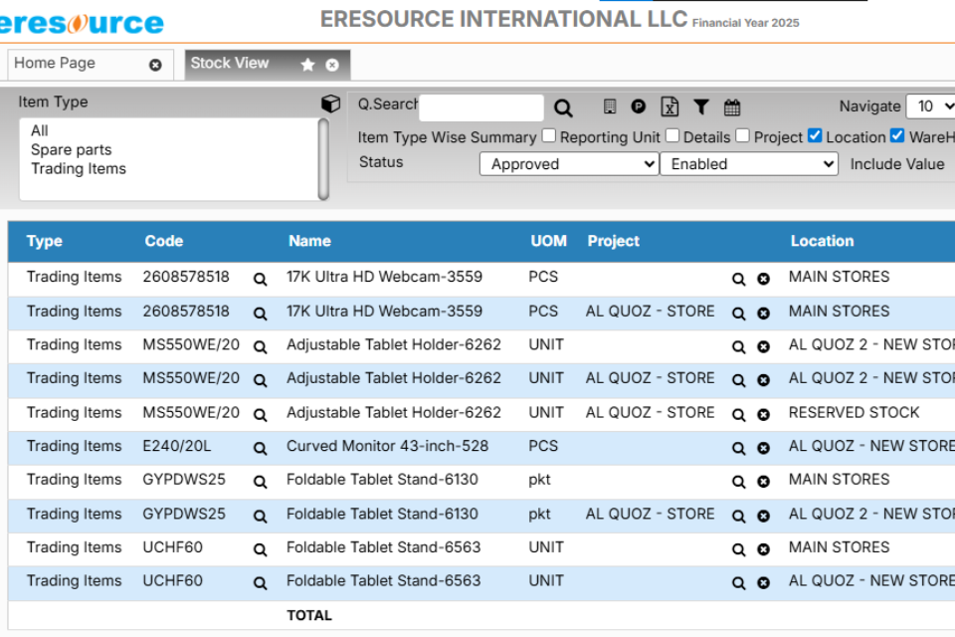Favorite the Stock View tab with star
955x637 pixels.
coord(307,65)
